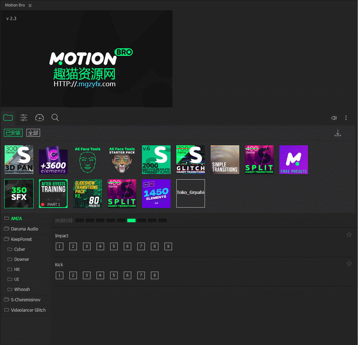The image size is (358, 345).
Task: Select the first duration segment
Action: (x=79, y=220)
